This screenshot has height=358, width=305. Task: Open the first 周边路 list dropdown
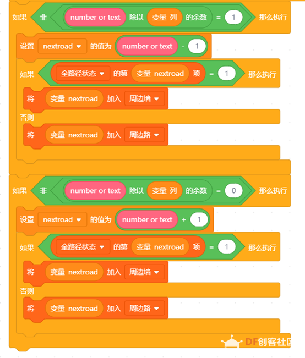pyautogui.click(x=144, y=135)
